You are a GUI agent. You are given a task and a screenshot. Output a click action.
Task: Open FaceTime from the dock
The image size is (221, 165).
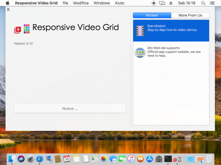122,159
